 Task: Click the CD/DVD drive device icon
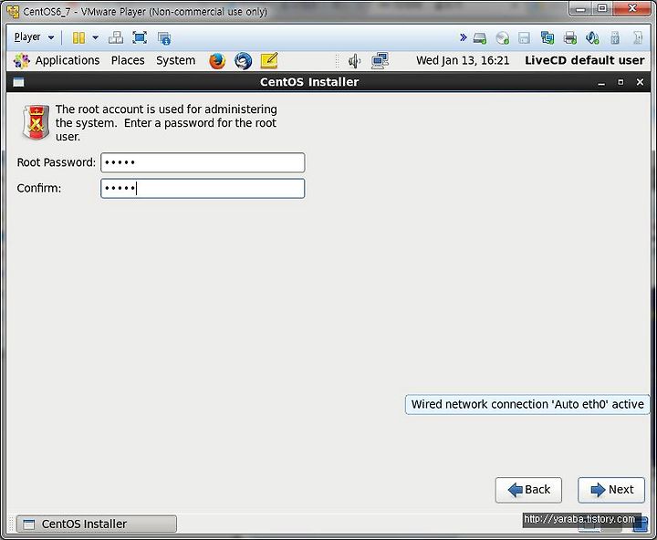[x=502, y=38]
